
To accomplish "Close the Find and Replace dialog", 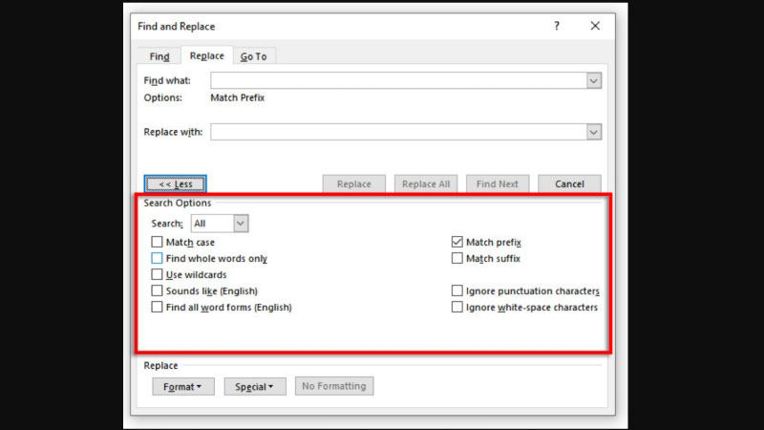I will (x=596, y=26).
